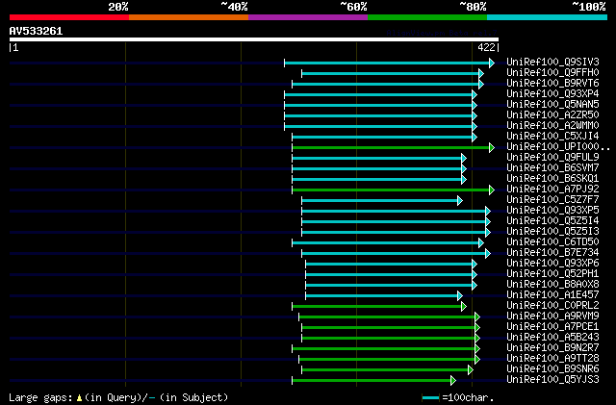The height and width of the screenshot is (405, 616).
Task: Select the UniRef100_B8A0X8 label
Action: (552, 285)
